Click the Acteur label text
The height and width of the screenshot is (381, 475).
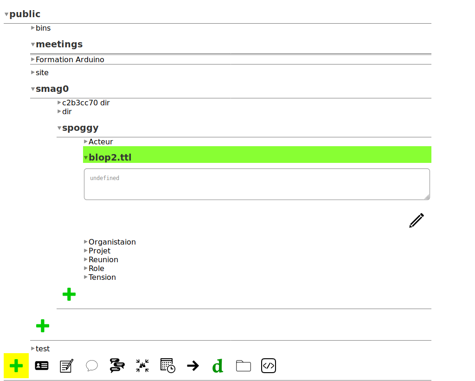(101, 142)
